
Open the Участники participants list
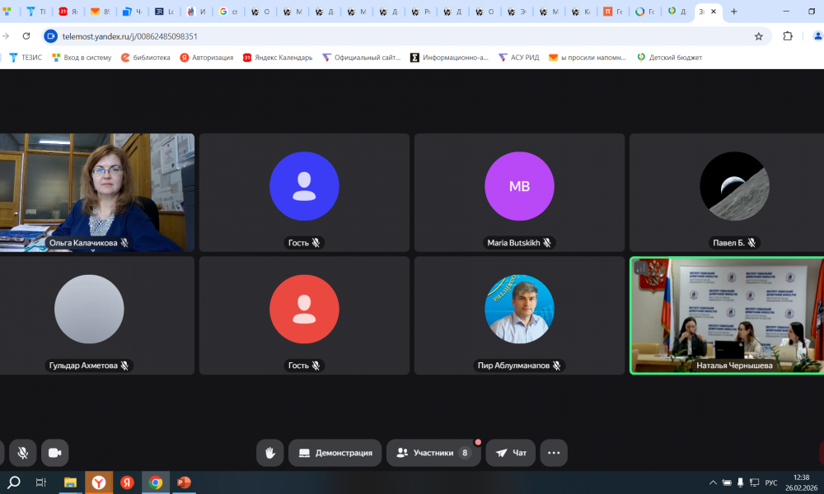[x=433, y=453]
